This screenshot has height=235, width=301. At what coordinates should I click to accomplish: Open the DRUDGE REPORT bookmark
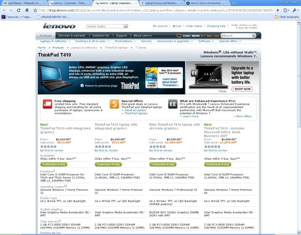[53, 17]
